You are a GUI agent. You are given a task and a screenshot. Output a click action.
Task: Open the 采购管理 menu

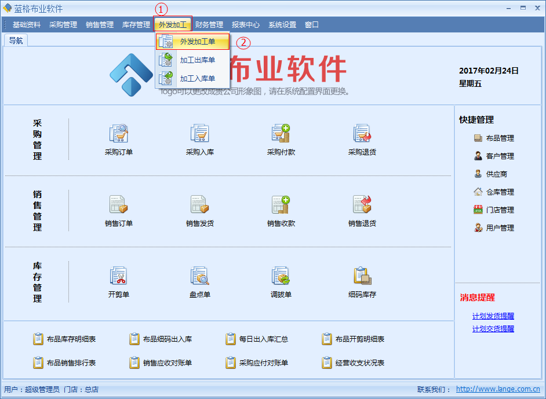pos(63,25)
